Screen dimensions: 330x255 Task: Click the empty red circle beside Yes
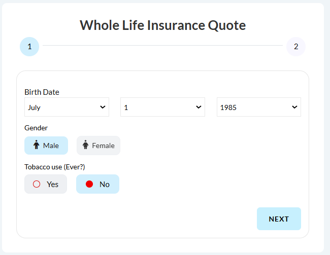(x=37, y=184)
